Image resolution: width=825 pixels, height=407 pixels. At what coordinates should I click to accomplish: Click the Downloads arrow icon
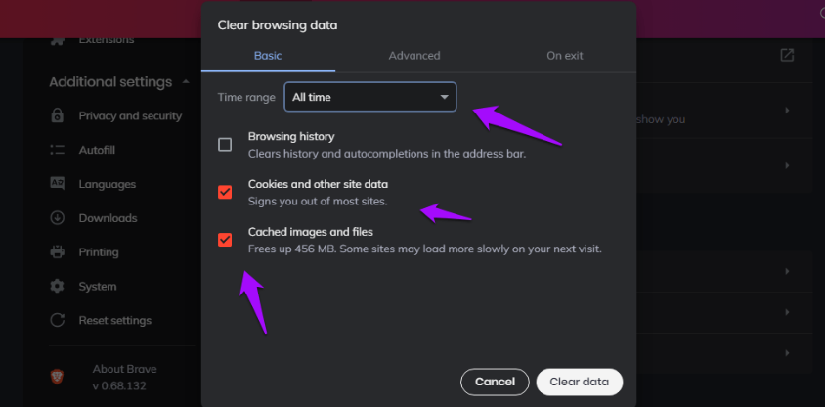[x=58, y=218]
